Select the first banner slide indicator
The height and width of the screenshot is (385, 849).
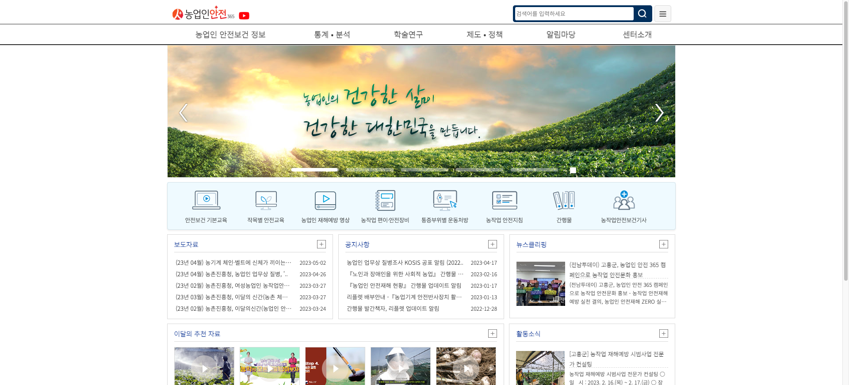click(x=314, y=170)
